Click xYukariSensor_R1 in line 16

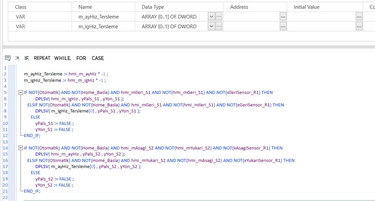262,161
